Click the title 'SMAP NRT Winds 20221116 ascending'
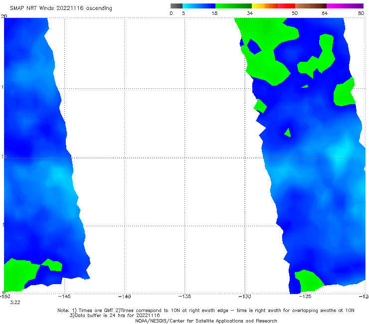This screenshot has width=369, height=324. [61, 8]
